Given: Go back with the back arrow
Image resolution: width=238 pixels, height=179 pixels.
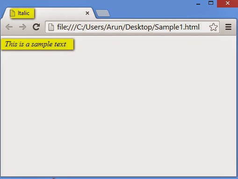Looking at the screenshot, I should tap(9, 27).
